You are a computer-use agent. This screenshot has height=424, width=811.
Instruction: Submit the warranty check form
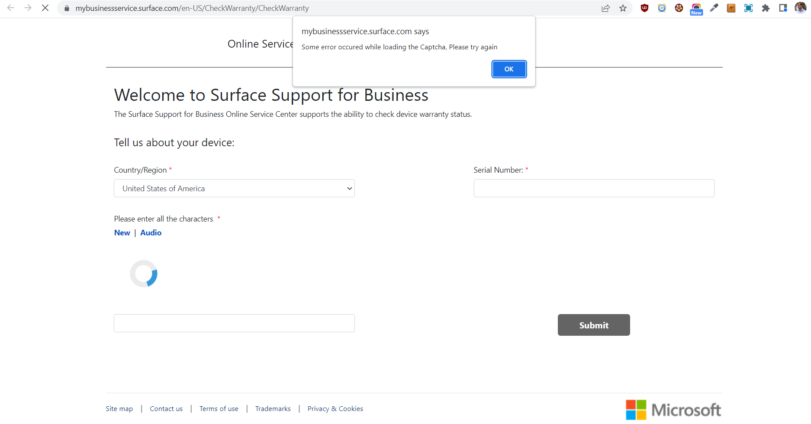tap(593, 325)
